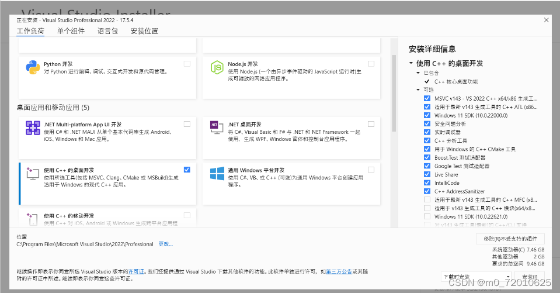The image size is (560, 293).
Task: Click the C++ 核心桌面功能 included item
Action: (455, 81)
